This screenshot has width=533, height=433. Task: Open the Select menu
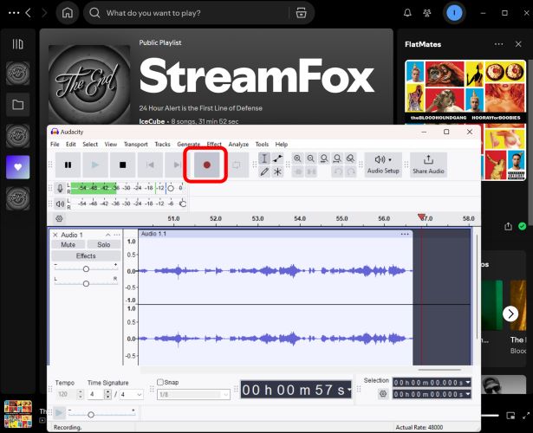tap(90, 145)
